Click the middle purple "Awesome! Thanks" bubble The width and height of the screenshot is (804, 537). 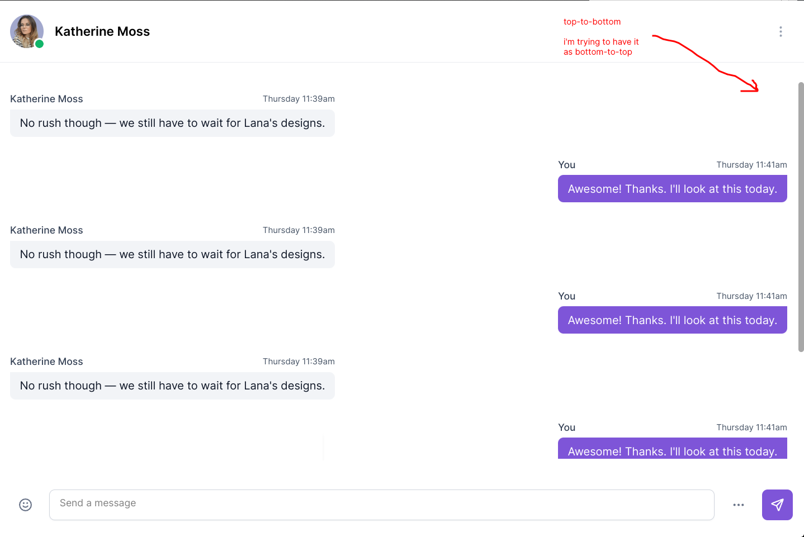672,320
